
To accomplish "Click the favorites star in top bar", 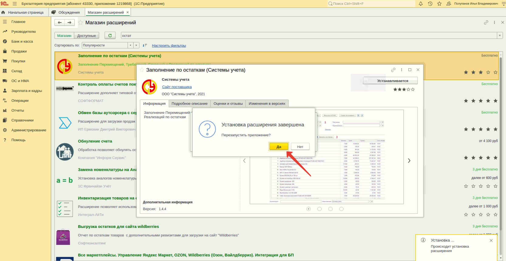I will tap(439, 4).
